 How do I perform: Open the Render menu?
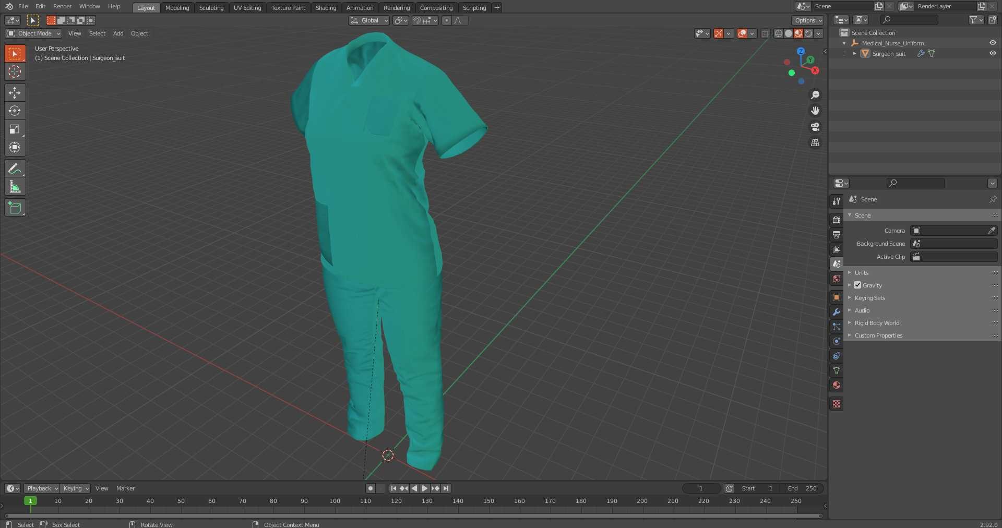click(x=62, y=6)
